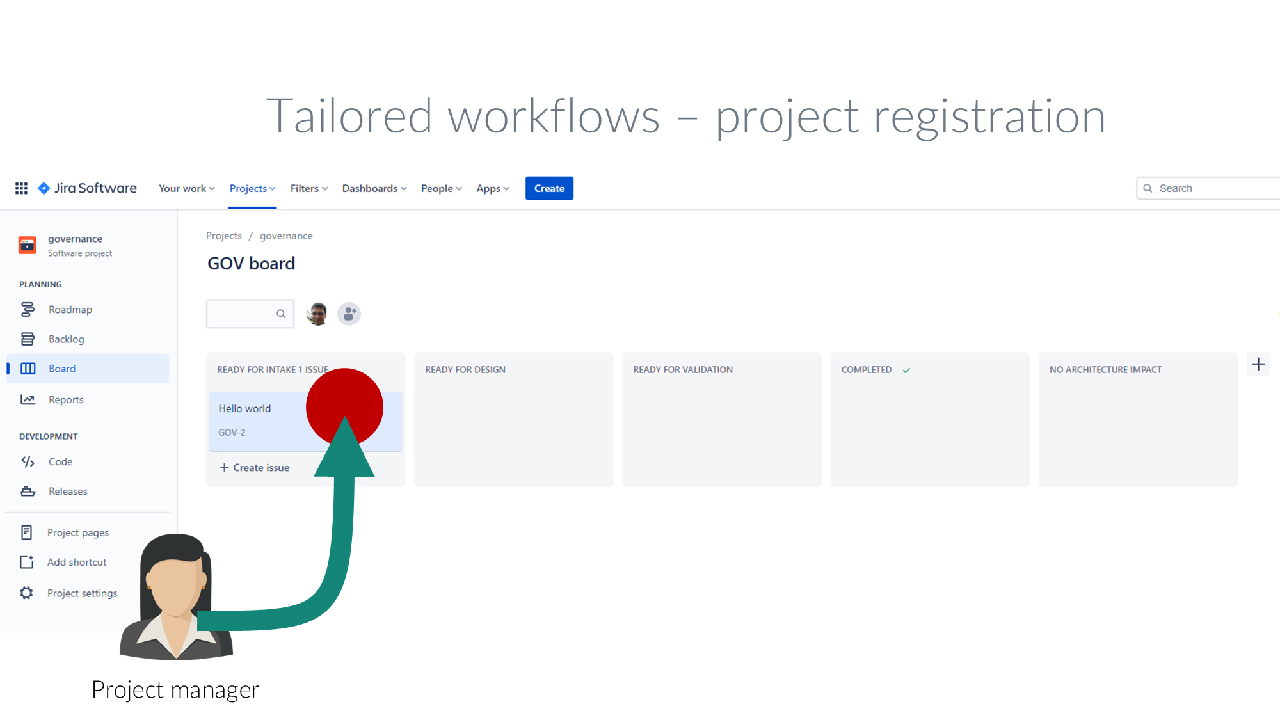Image resolution: width=1280 pixels, height=720 pixels.
Task: Click the Projects breadcrumb link
Action: (224, 236)
